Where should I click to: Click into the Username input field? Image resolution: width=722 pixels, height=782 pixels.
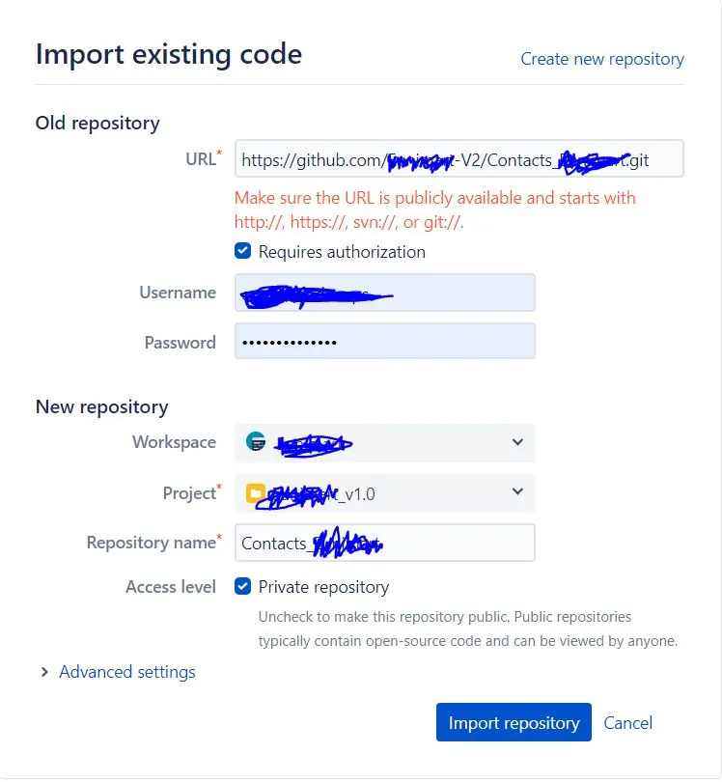384,293
